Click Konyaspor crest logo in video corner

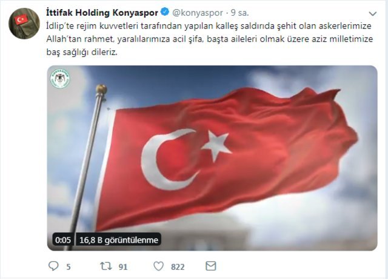point(60,79)
